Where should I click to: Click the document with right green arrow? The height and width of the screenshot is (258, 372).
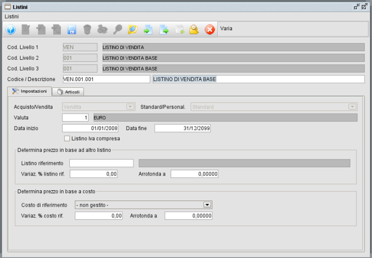coord(164,30)
